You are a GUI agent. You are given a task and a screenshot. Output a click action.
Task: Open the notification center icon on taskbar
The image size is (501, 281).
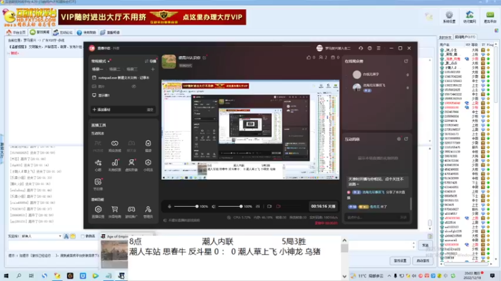492,276
